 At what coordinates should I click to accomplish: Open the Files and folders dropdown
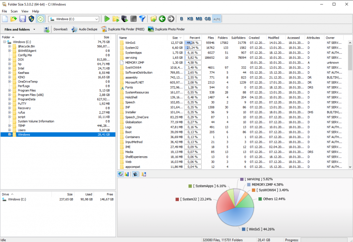point(34,29)
